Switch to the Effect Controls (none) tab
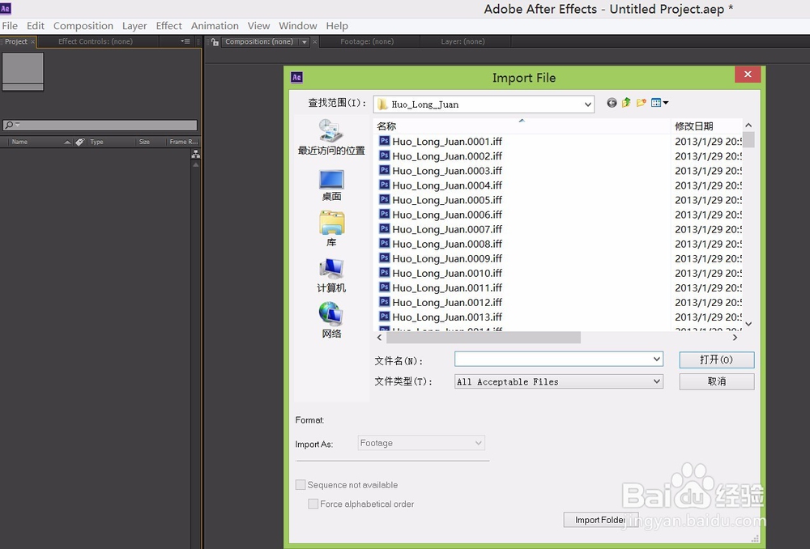The height and width of the screenshot is (549, 810). coord(95,41)
